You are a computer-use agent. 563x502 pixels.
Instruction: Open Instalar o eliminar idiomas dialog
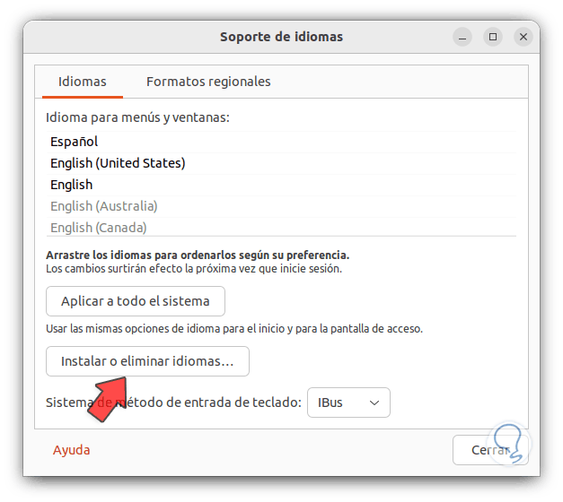[147, 361]
